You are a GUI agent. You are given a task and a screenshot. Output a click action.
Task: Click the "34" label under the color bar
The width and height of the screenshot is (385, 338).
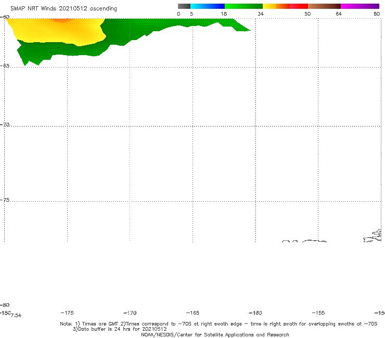click(x=261, y=14)
